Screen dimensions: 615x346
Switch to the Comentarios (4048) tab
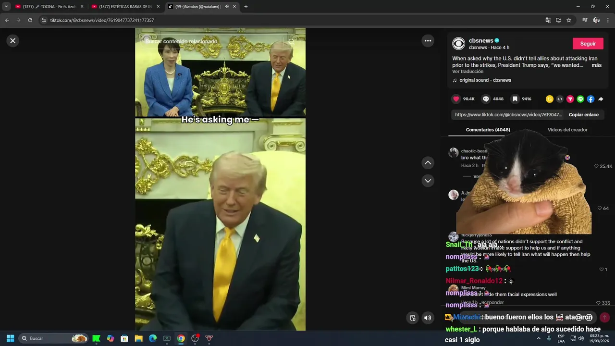point(488,130)
